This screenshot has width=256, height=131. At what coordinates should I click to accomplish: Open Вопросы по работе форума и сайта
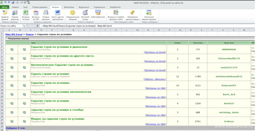click(x=116, y=15)
